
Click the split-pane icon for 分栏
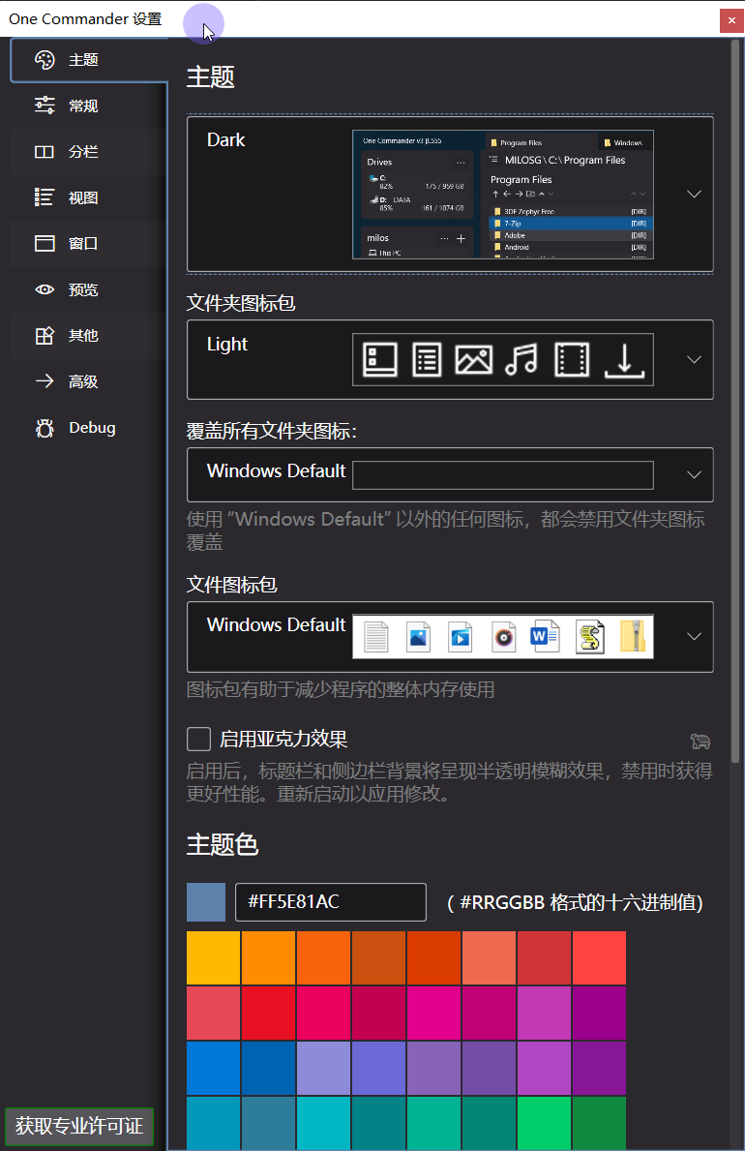click(45, 152)
